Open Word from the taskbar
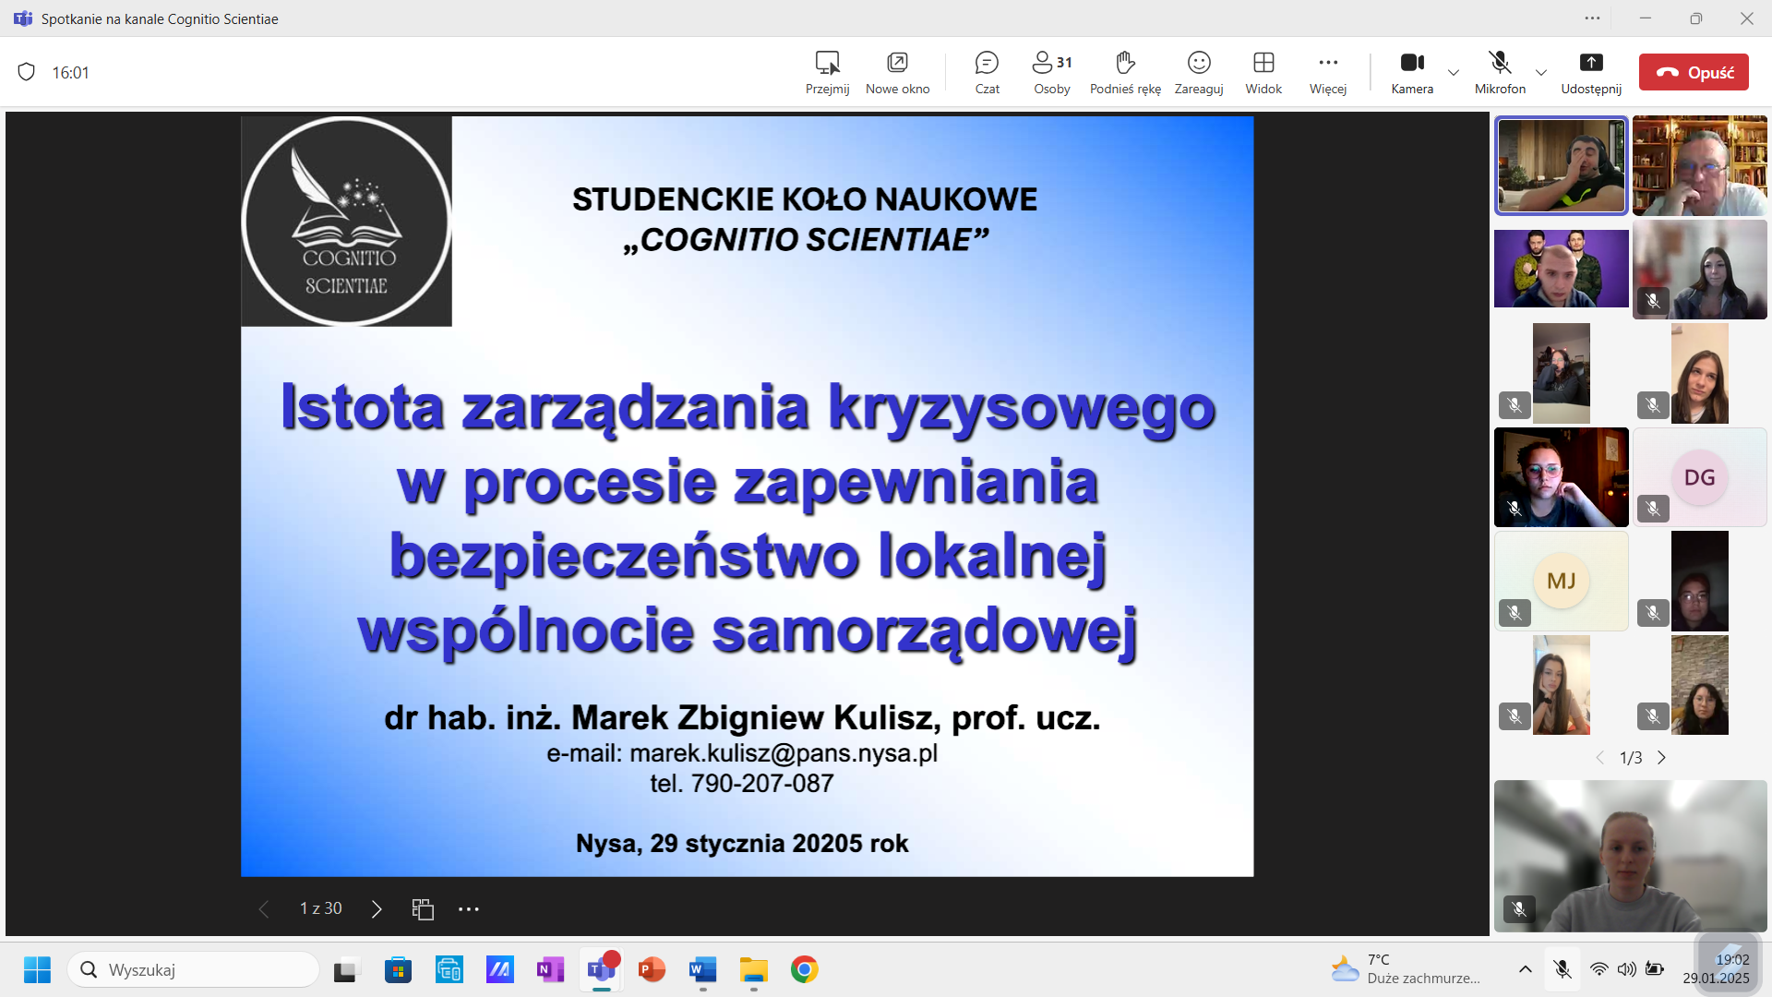This screenshot has width=1772, height=997. point(702,970)
